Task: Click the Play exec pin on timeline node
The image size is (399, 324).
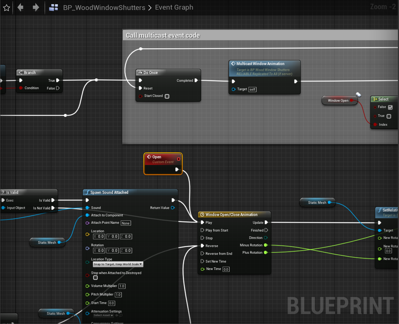Action: (202, 223)
